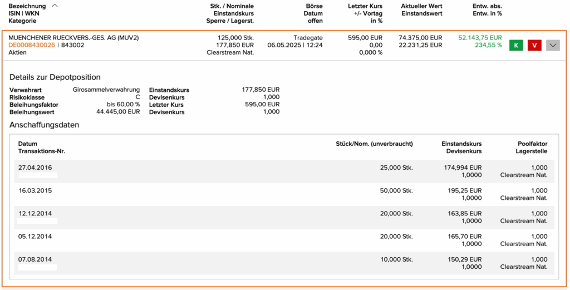Collapse the position details with grey chevron
The image size is (570, 290).
(x=553, y=46)
